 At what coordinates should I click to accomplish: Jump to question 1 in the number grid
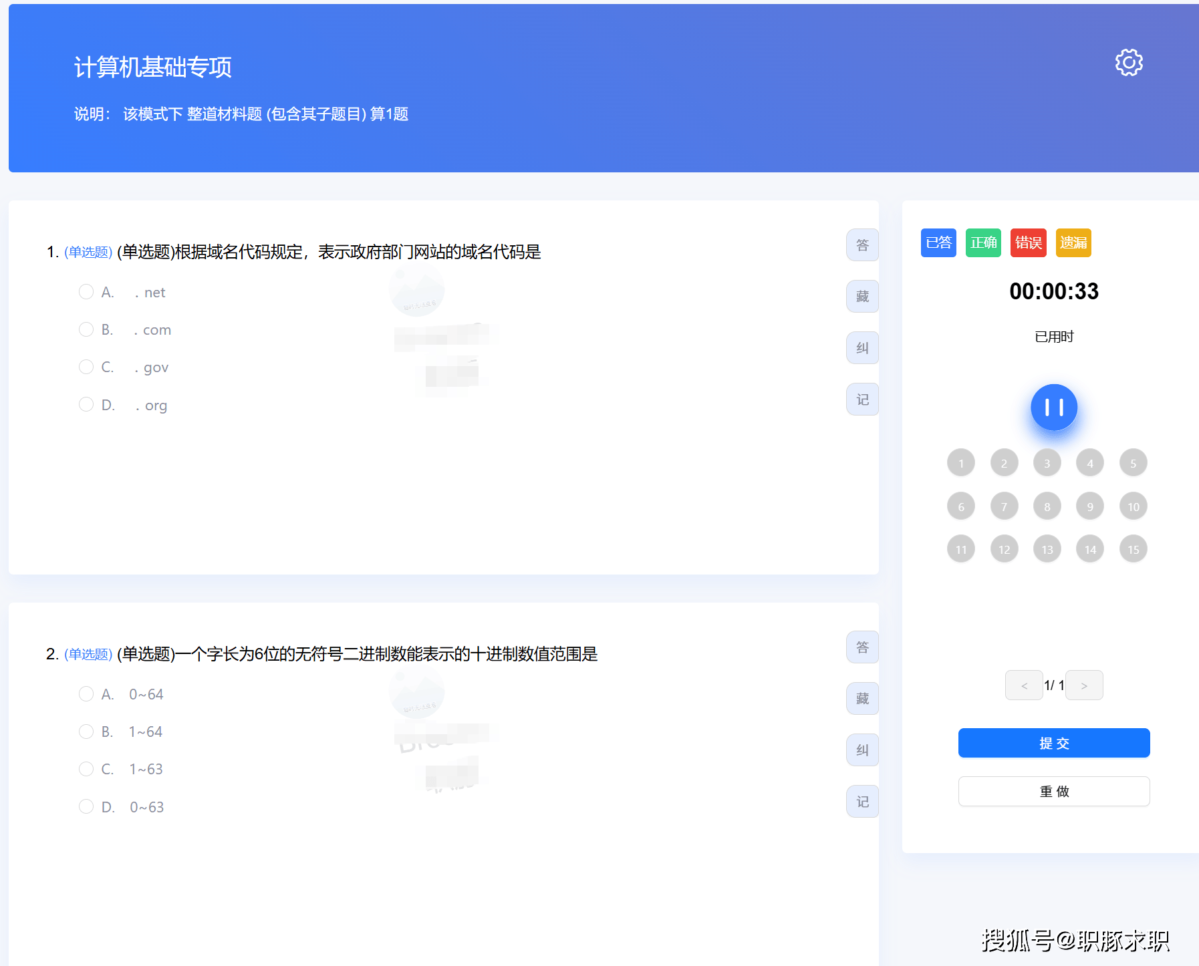coord(961,463)
